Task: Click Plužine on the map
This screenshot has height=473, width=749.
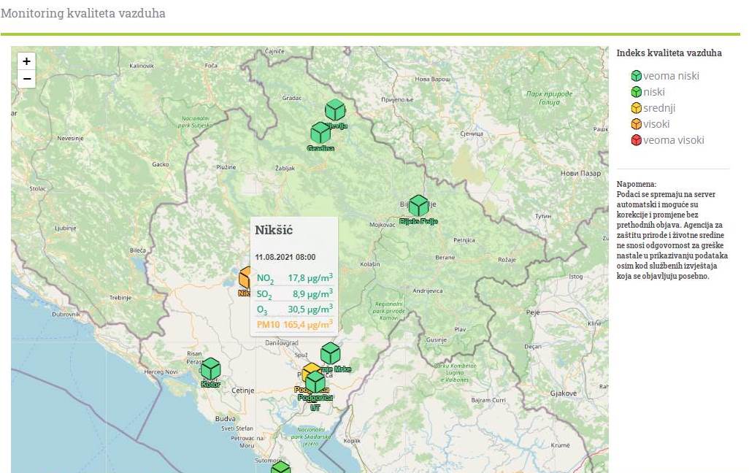Action: coord(226,166)
